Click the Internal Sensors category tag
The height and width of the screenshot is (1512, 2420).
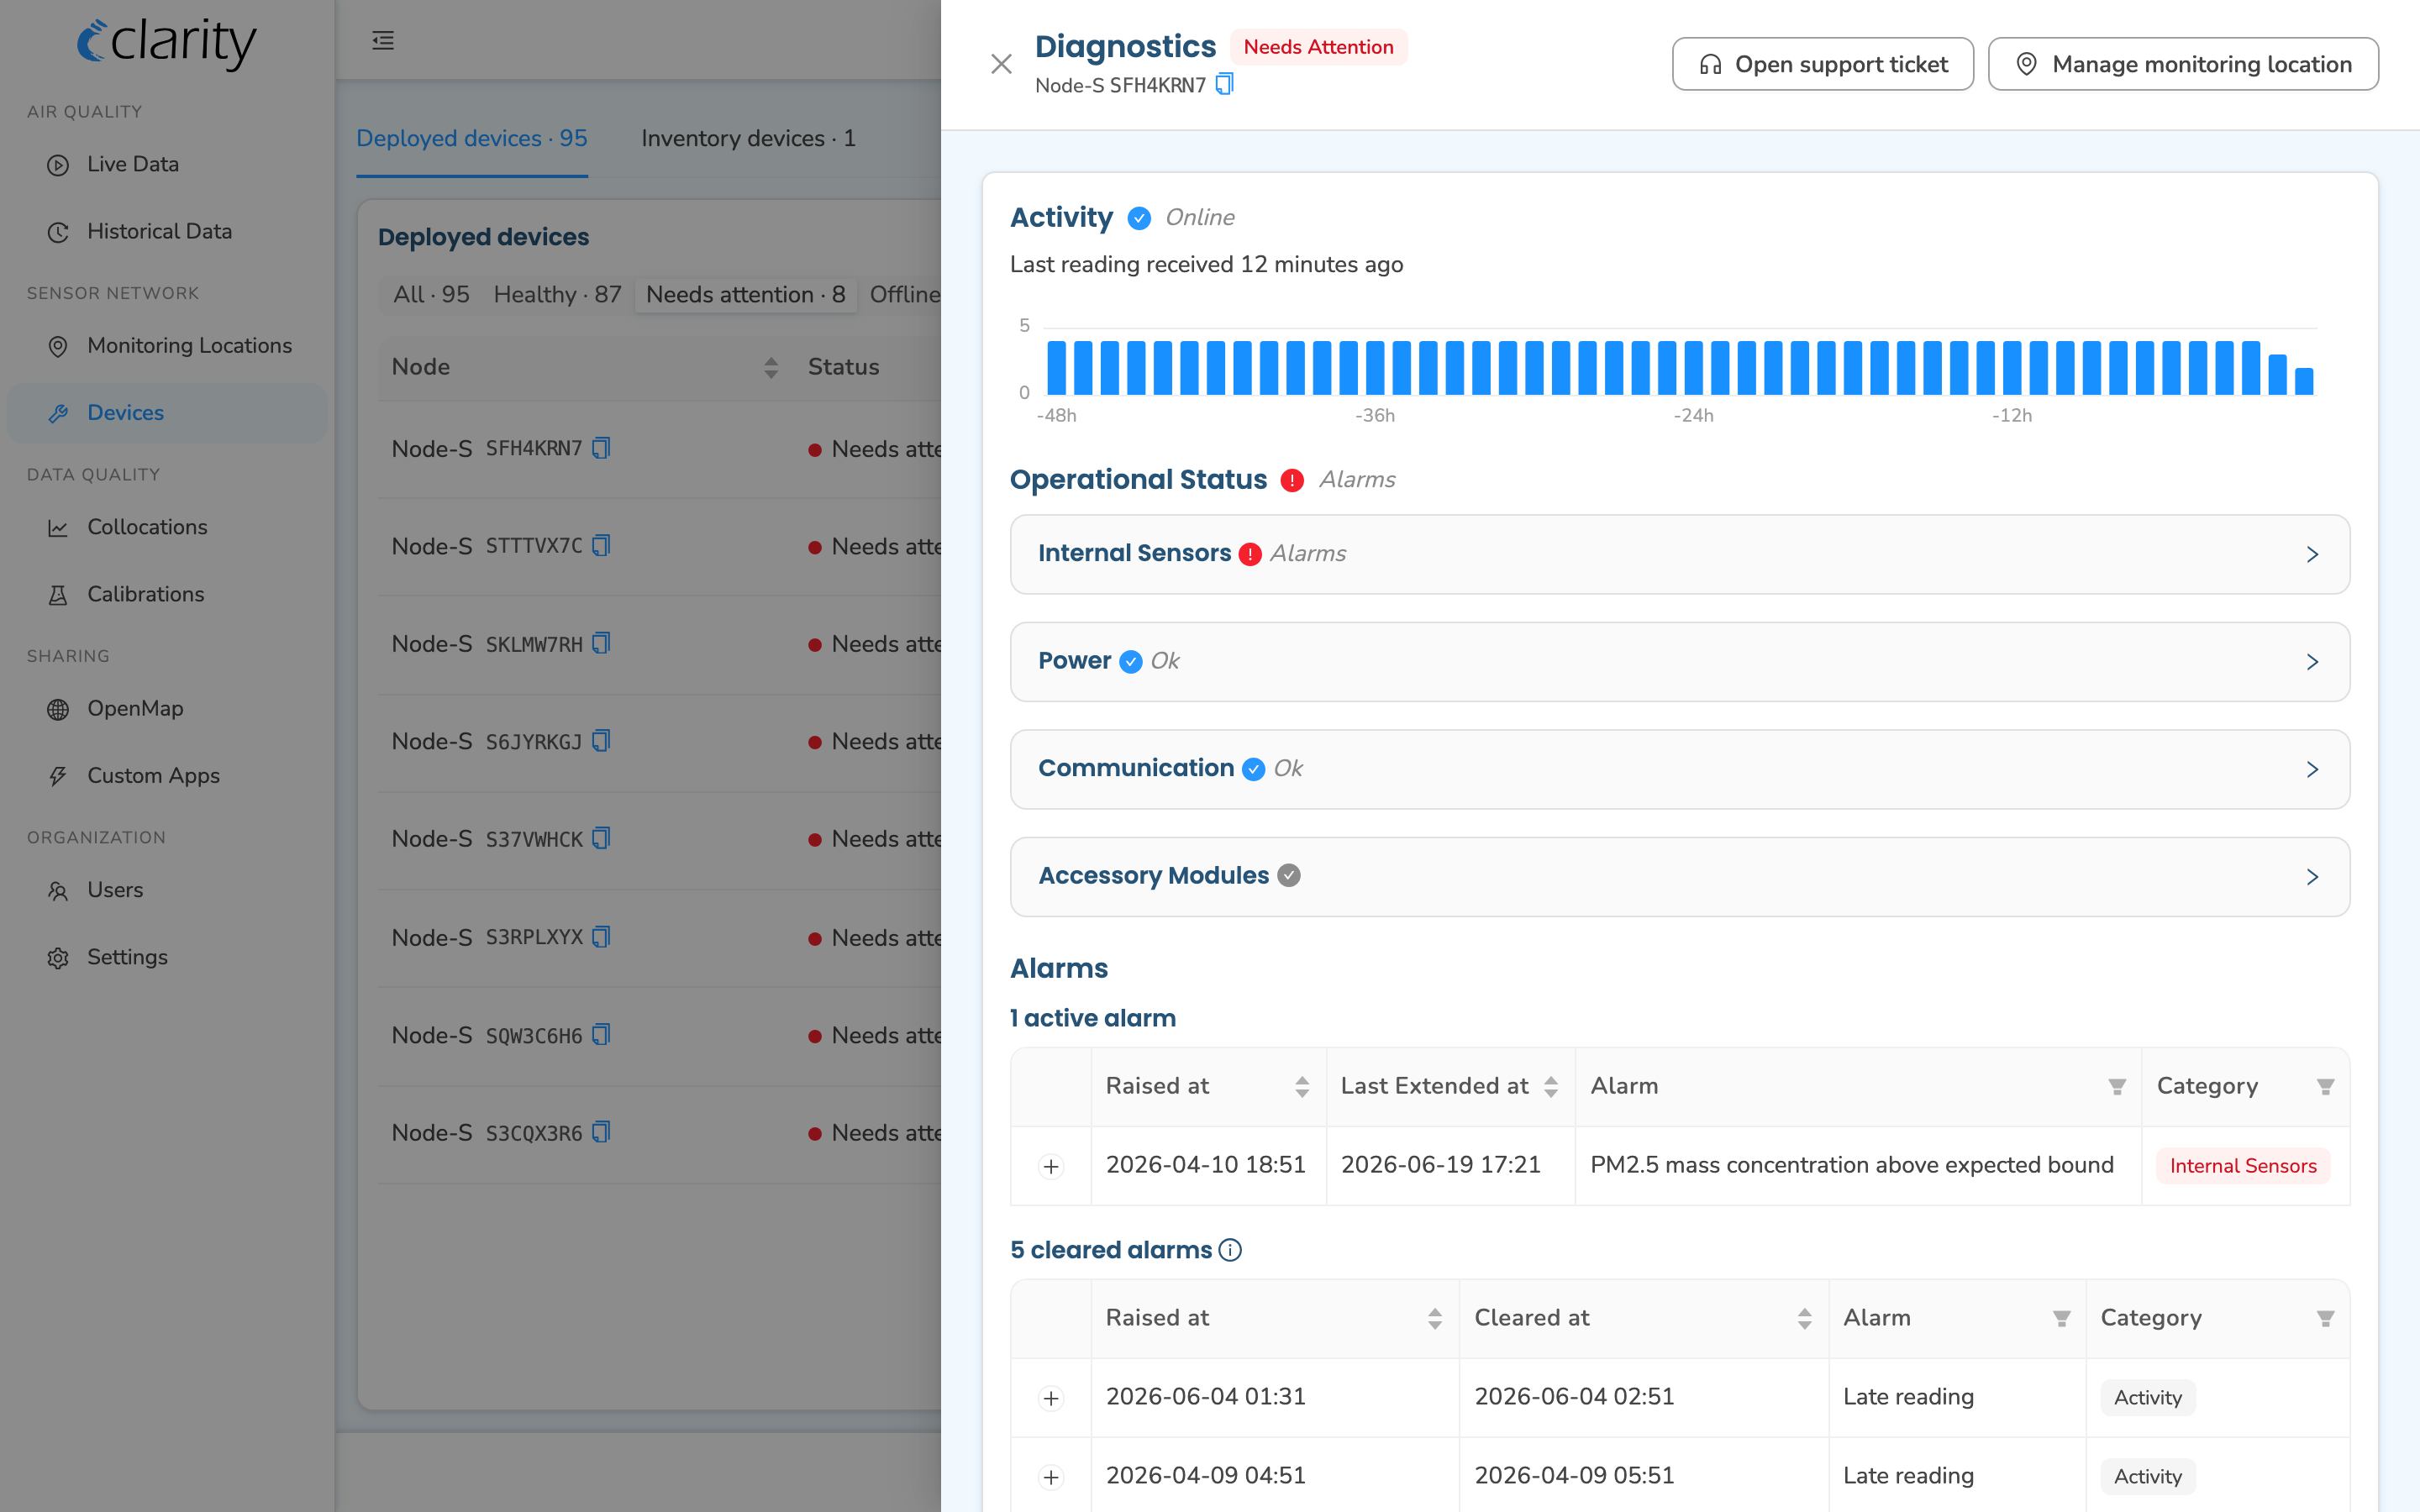coord(2242,1166)
